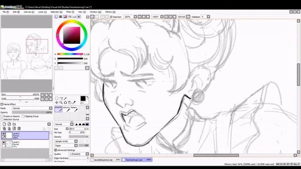This screenshot has width=301, height=169.
Task: Select the move tool
Action: coord(56,103)
